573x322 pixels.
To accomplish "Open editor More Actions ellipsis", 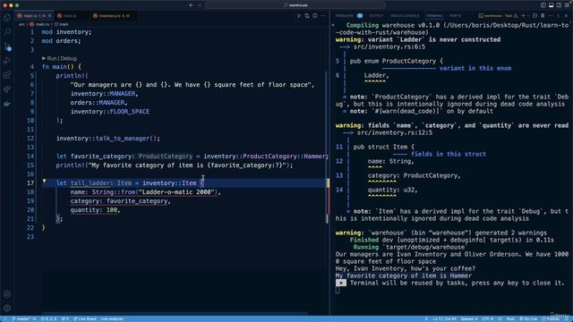I will click(x=322, y=16).
